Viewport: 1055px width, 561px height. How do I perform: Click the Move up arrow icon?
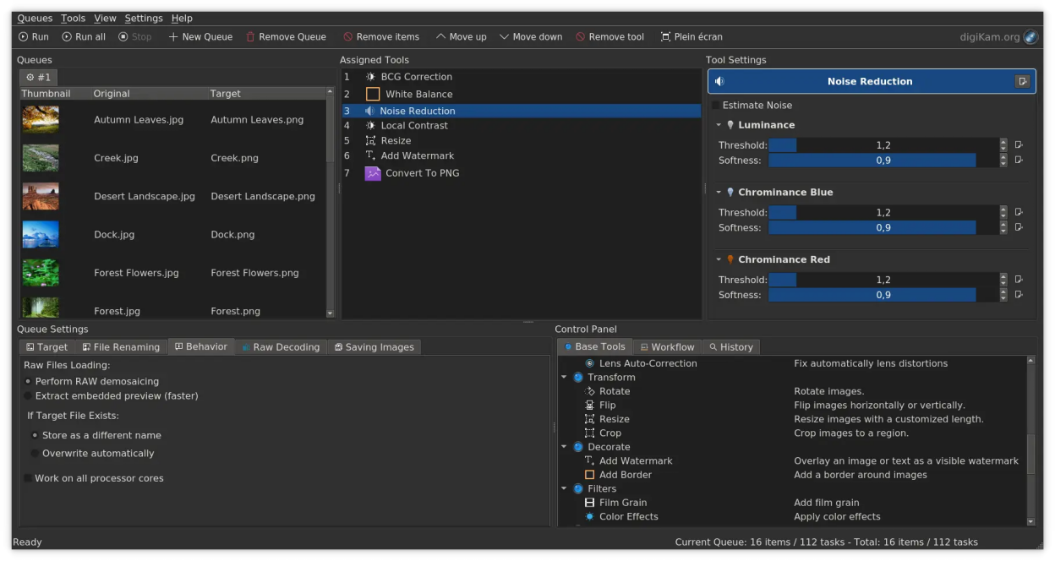(440, 37)
